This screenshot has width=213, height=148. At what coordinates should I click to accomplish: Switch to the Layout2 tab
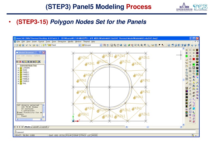[x=45, y=127]
